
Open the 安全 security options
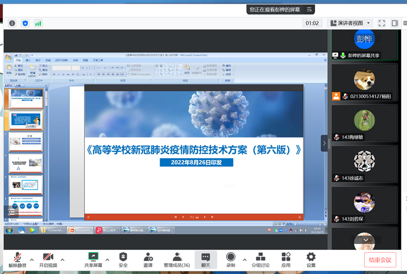(x=123, y=260)
